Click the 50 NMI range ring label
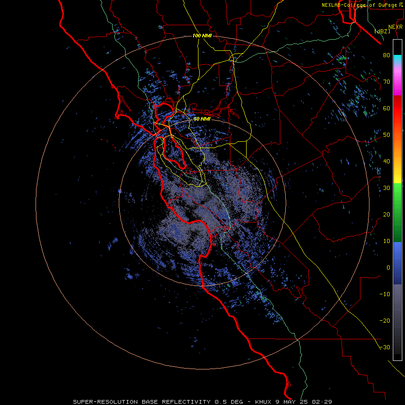The height and width of the screenshot is (405, 405). pyautogui.click(x=202, y=119)
